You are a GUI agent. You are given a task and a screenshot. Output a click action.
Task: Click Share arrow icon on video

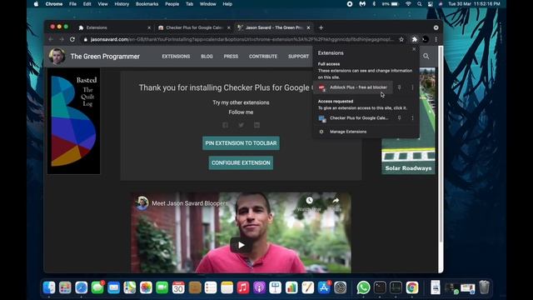pyautogui.click(x=336, y=201)
